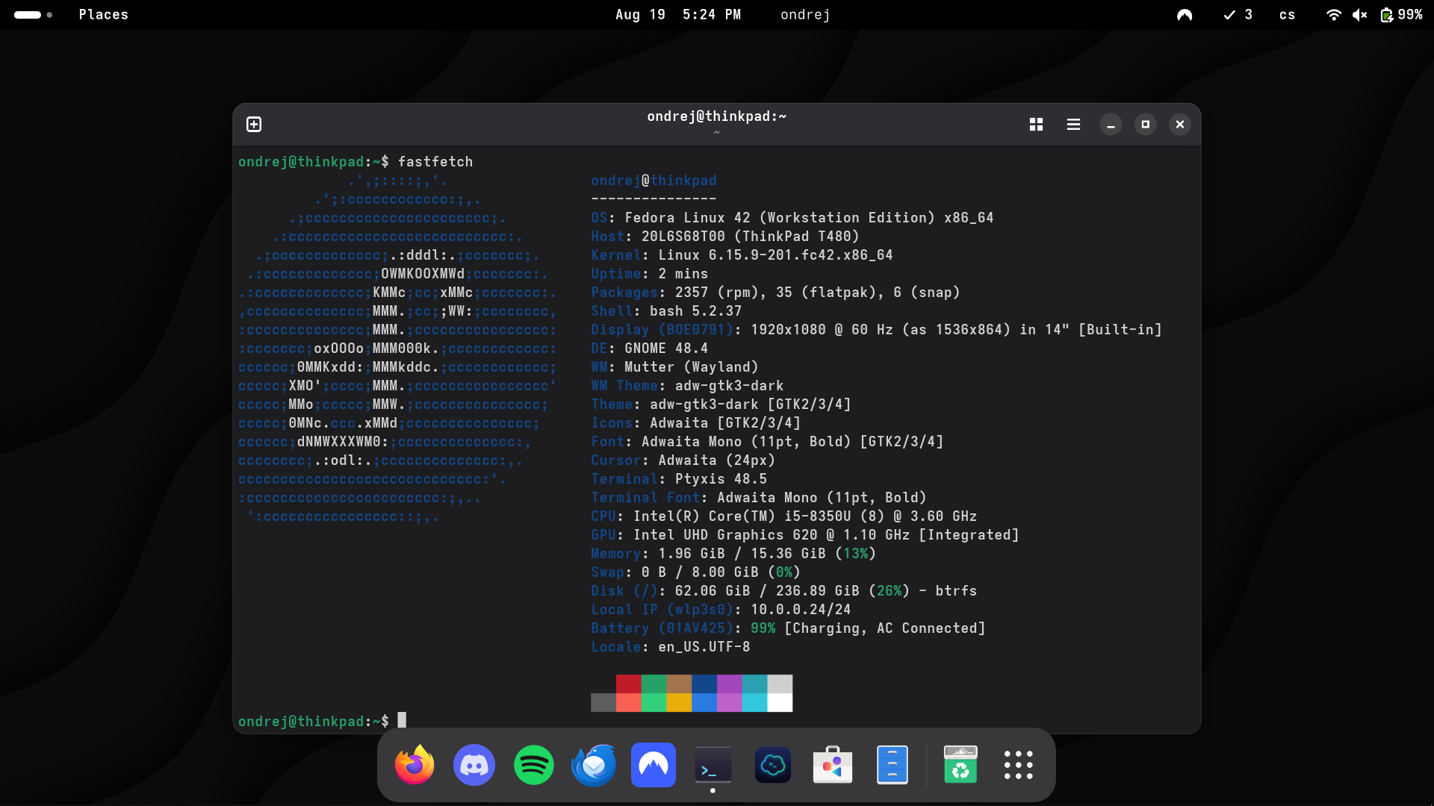Click the battery 99% indicator
This screenshot has height=806, width=1434.
coord(1401,15)
